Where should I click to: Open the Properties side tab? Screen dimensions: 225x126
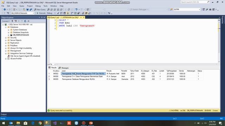(223, 20)
